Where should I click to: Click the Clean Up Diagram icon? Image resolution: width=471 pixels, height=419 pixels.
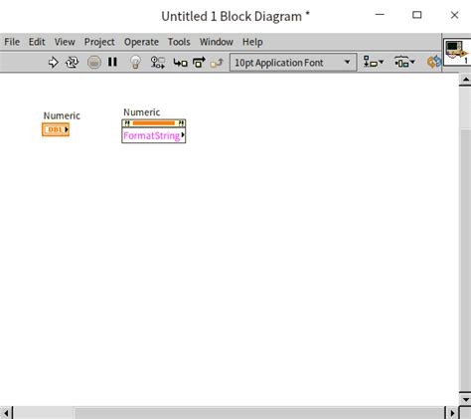point(434,62)
